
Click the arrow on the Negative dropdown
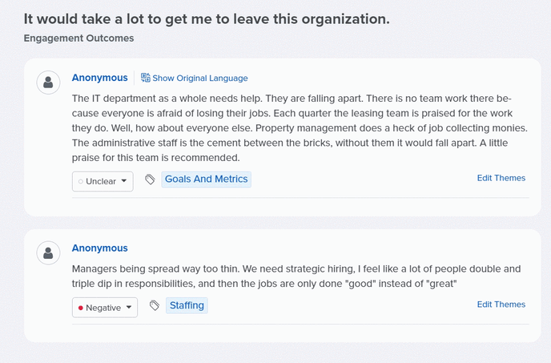point(129,307)
